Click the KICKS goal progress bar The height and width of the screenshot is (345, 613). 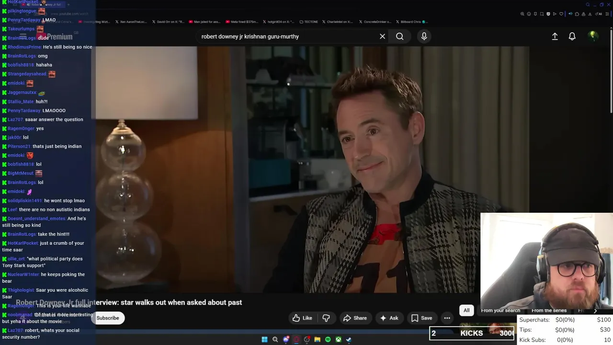(472, 333)
